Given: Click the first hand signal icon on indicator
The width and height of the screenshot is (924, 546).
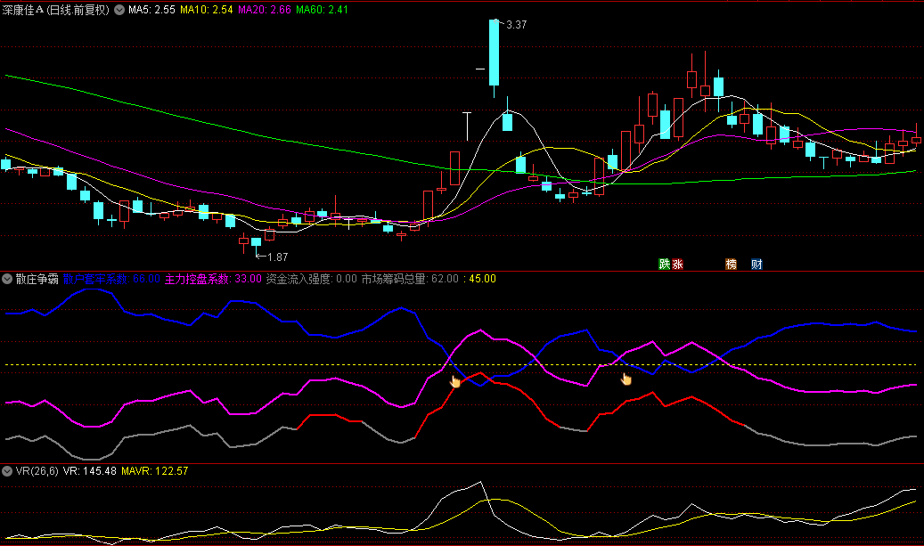Looking at the screenshot, I should (455, 381).
